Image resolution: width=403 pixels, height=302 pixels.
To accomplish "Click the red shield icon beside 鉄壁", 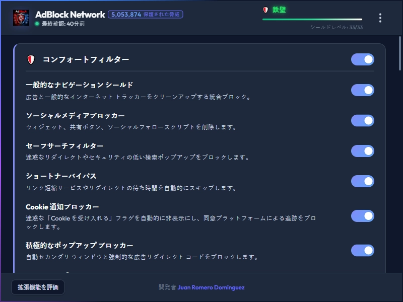I will coord(265,10).
